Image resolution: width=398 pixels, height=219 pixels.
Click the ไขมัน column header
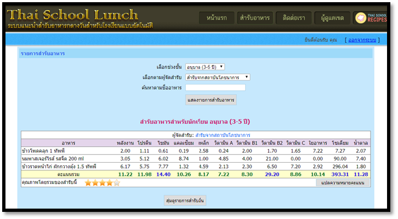pos(163,143)
